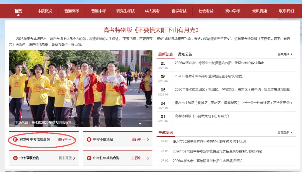This screenshot has width=302, height=172.
Task: Open 中考往年成绩查询 button
Action: [117, 158]
